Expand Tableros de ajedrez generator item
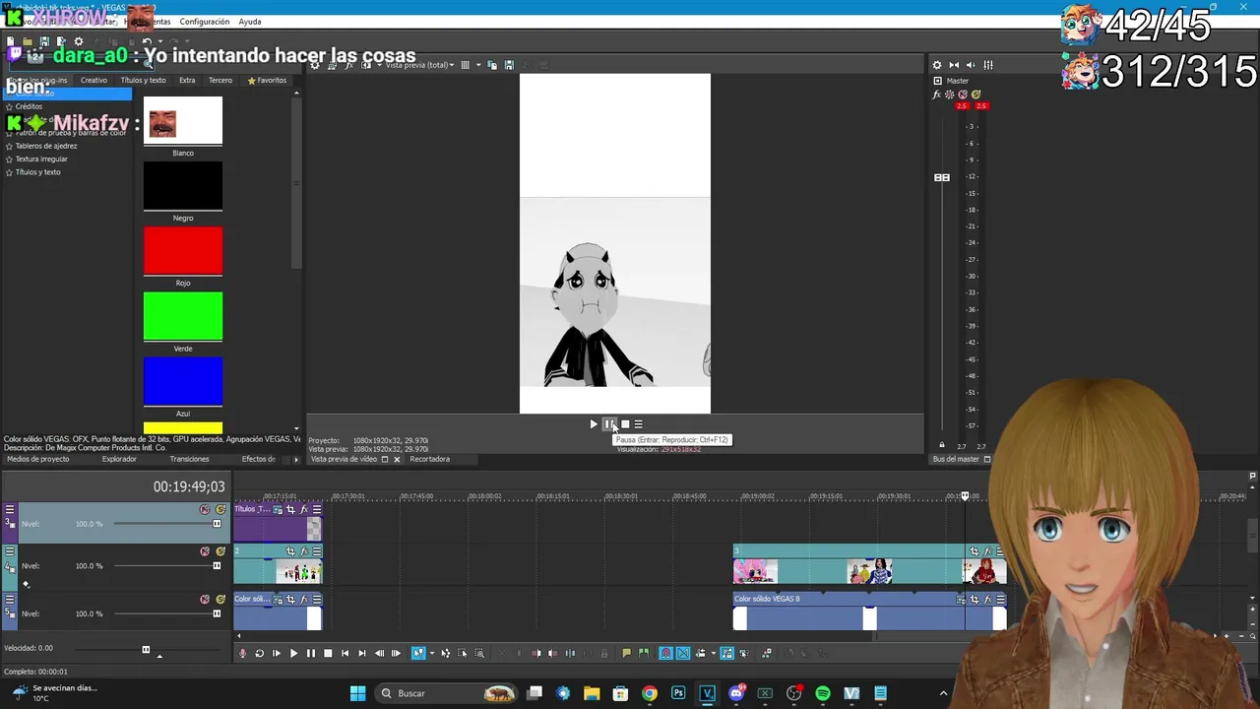Viewport: 1260px width, 709px height. [45, 146]
